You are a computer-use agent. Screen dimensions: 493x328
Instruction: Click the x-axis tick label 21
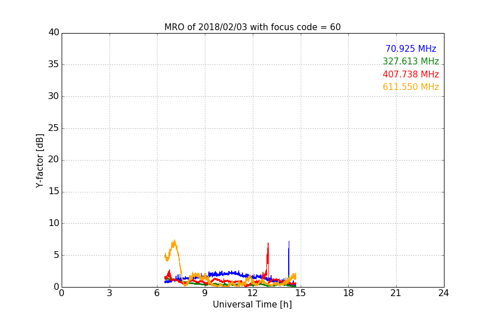396,293
